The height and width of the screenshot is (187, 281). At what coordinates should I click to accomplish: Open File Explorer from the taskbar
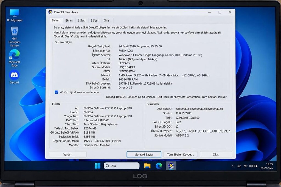point(147,166)
